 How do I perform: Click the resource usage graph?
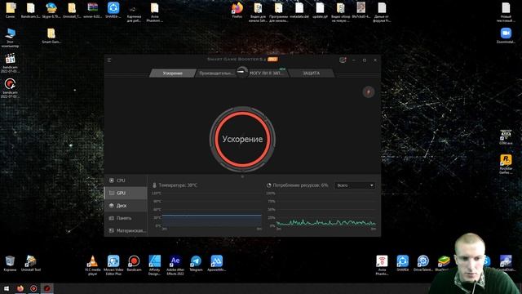tap(326, 210)
